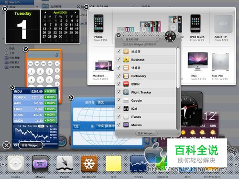
Task: Select the 1m range in stocks chart
Action: pyautogui.click(x=30, y=126)
